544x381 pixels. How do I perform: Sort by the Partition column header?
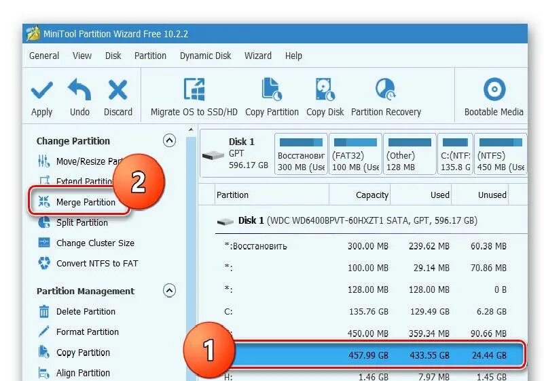272,195
